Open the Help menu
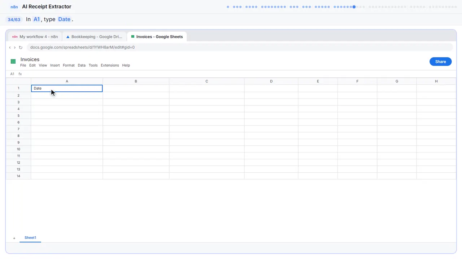The height and width of the screenshot is (259, 462). pos(126,65)
